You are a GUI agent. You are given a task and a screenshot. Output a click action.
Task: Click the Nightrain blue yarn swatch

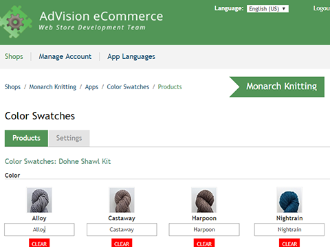point(289,200)
